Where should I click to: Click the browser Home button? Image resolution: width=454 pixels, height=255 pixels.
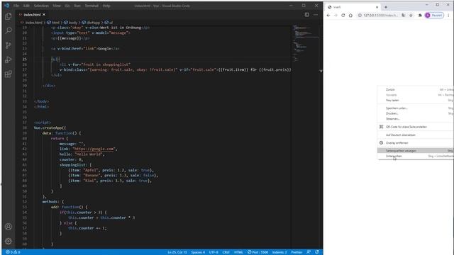[x=350, y=16]
